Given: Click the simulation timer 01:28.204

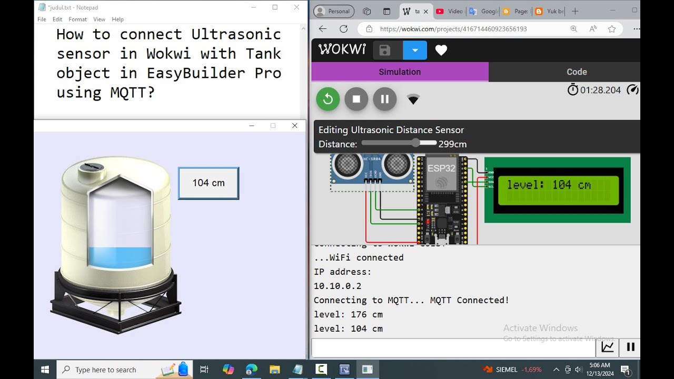Looking at the screenshot, I should pos(600,90).
